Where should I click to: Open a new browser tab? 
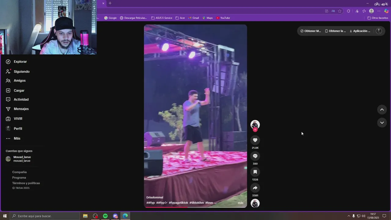(x=110, y=3)
